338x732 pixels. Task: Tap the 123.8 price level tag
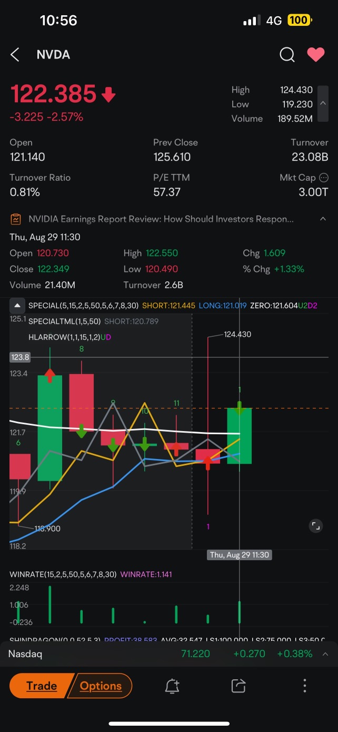click(20, 357)
